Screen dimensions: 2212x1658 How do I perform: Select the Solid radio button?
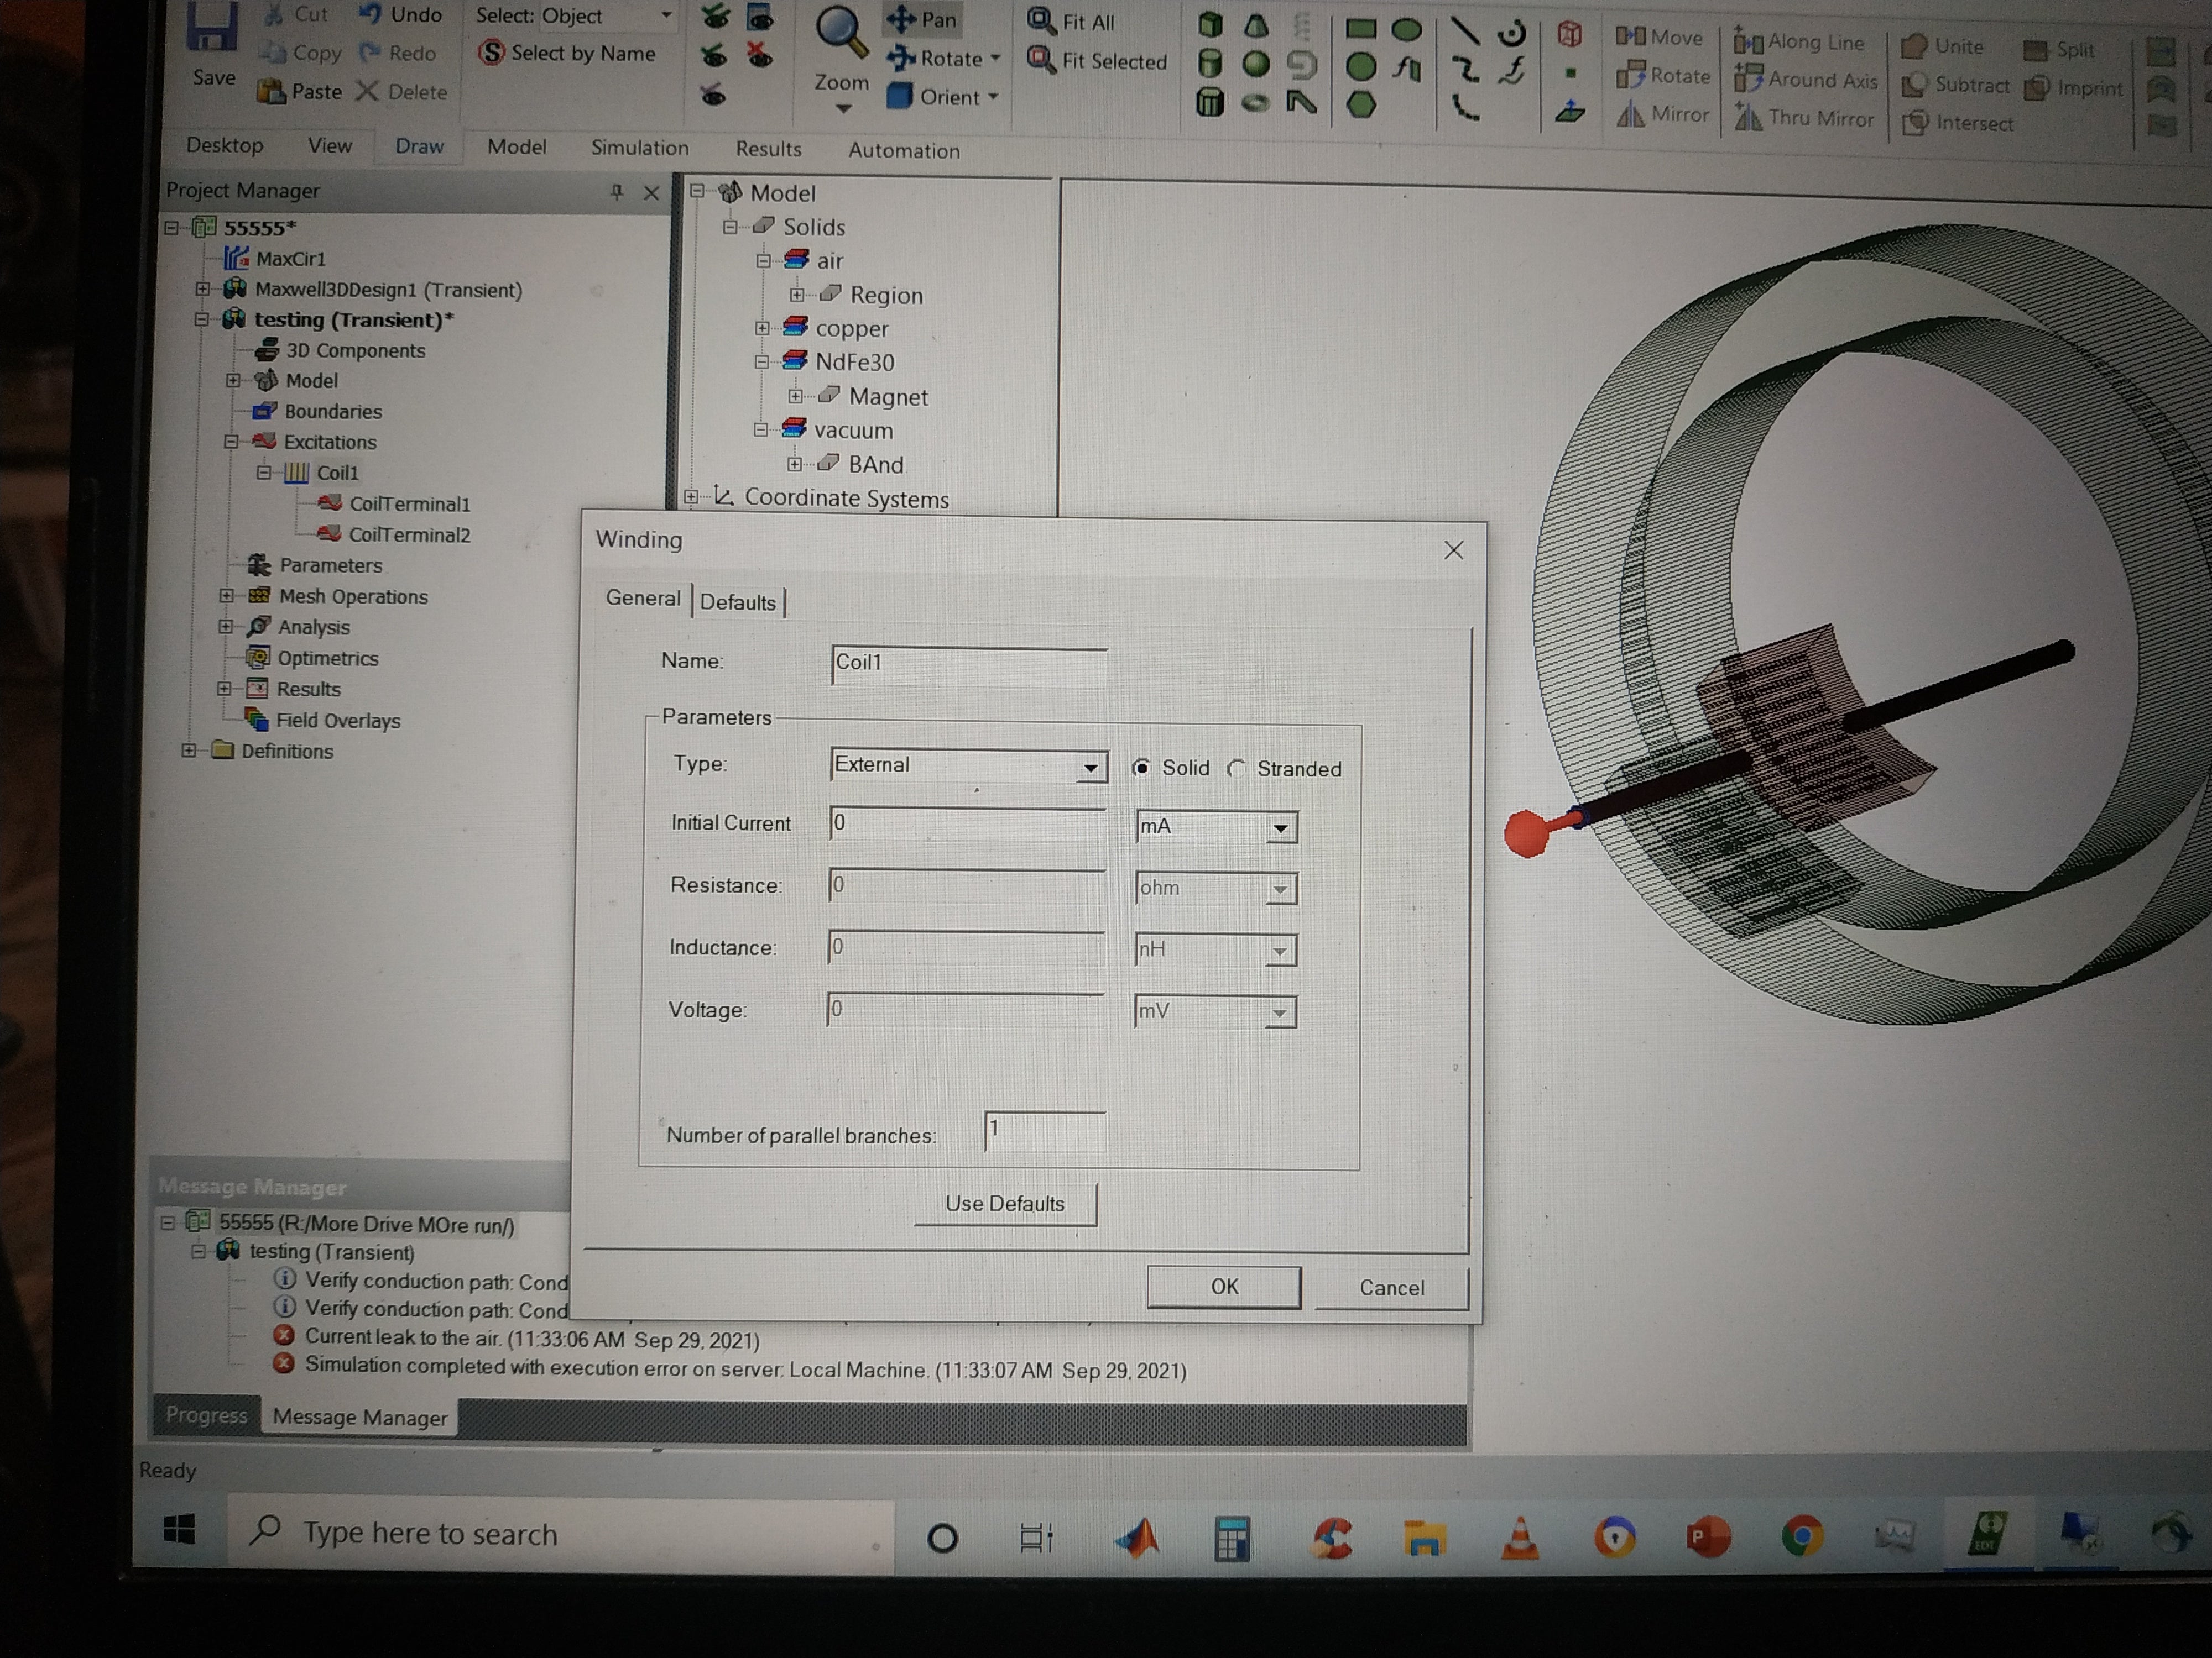tap(1141, 768)
